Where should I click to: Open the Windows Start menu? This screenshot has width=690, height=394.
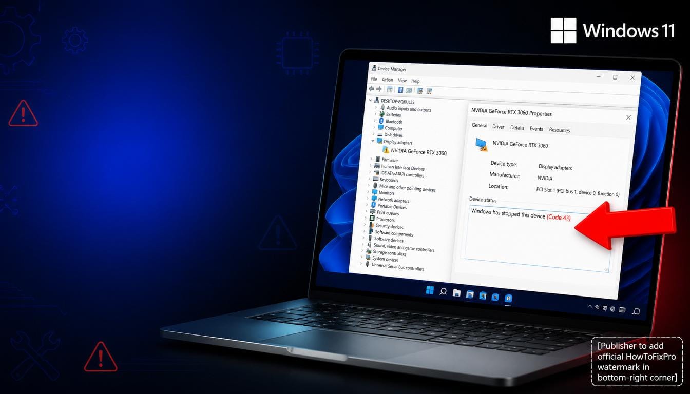click(430, 290)
